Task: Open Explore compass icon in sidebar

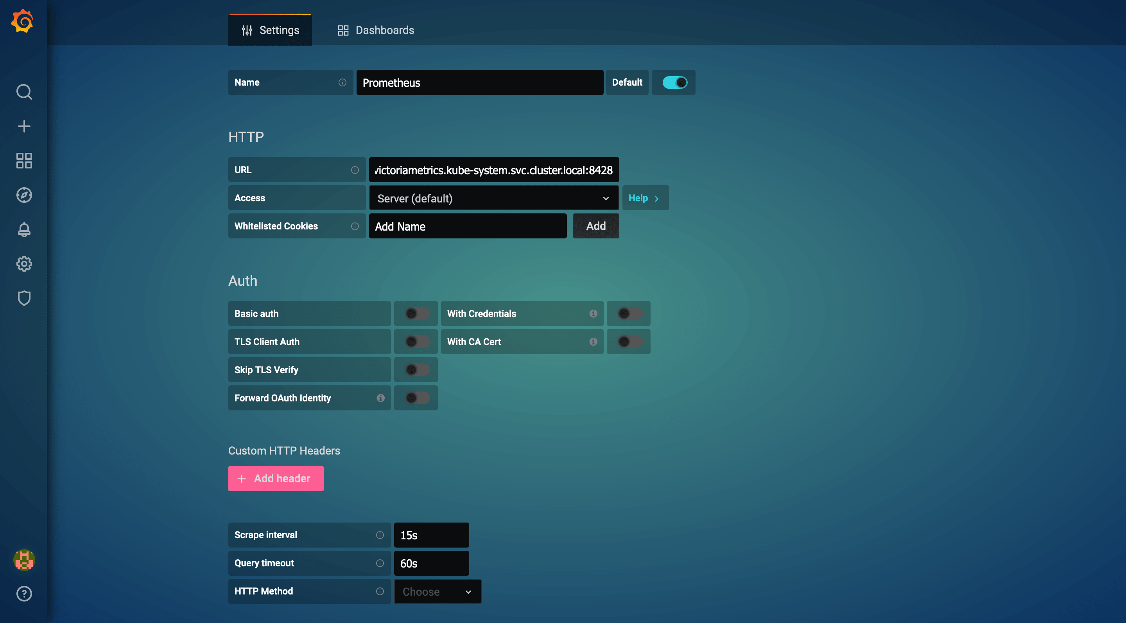Action: [24, 195]
